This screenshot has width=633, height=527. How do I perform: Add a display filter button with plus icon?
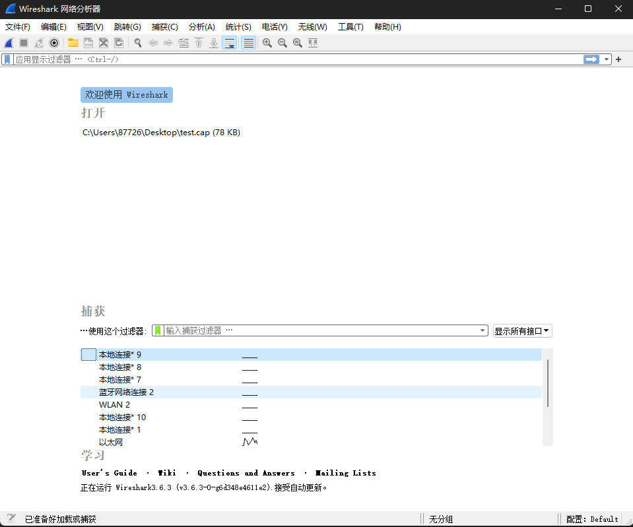[x=618, y=59]
